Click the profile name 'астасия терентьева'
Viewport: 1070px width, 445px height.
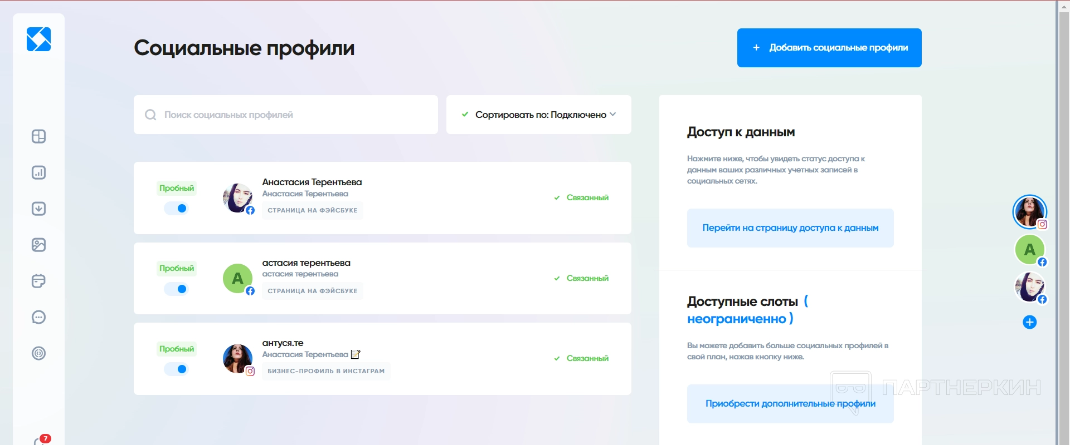[x=306, y=263]
